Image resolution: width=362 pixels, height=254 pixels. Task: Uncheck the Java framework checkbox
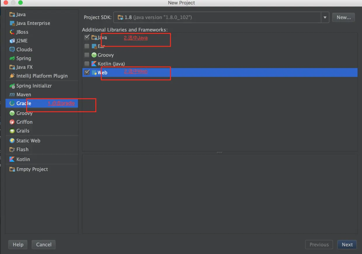click(87, 37)
